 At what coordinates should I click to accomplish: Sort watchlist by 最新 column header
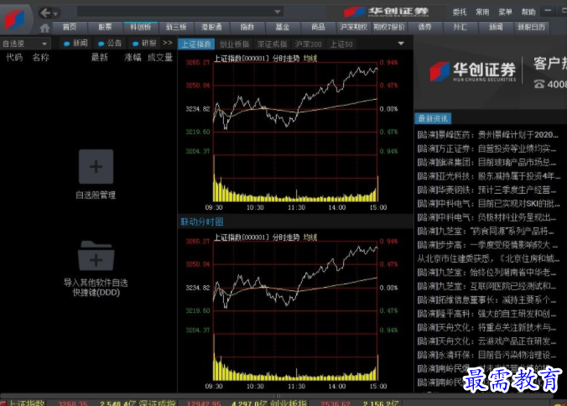[x=100, y=58]
